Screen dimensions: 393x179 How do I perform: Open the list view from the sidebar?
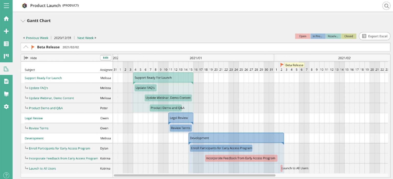(x=6, y=43)
